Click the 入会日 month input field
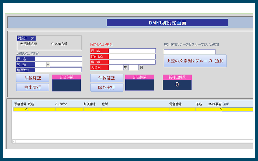 click(133, 68)
